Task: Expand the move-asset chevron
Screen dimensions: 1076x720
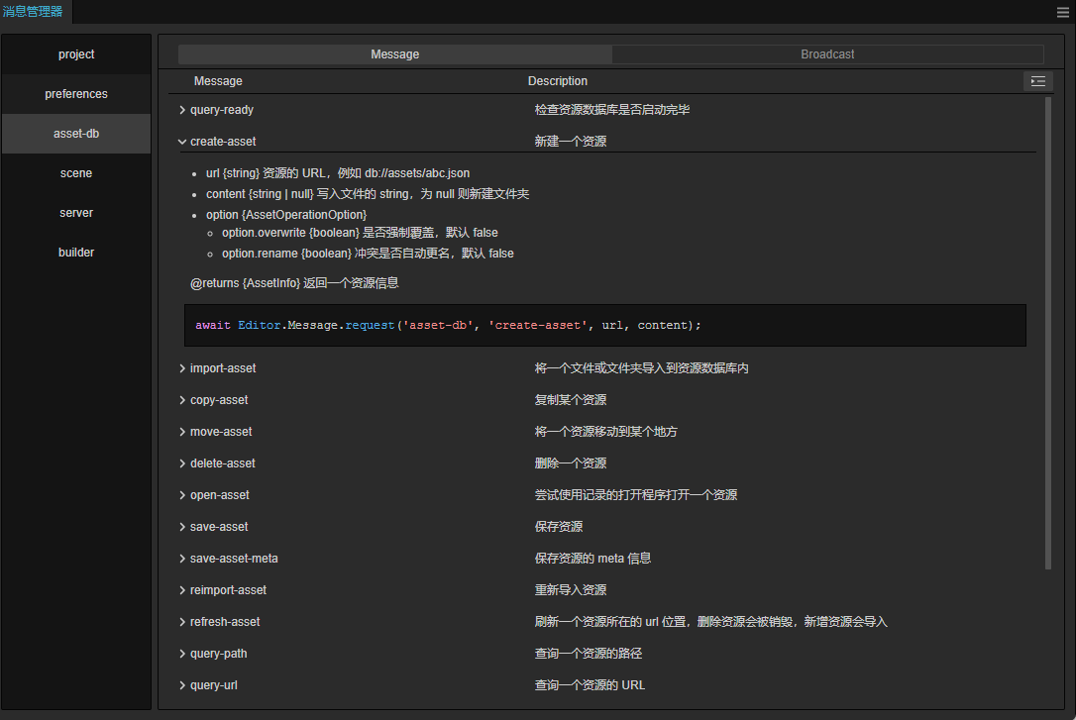Action: 182,432
